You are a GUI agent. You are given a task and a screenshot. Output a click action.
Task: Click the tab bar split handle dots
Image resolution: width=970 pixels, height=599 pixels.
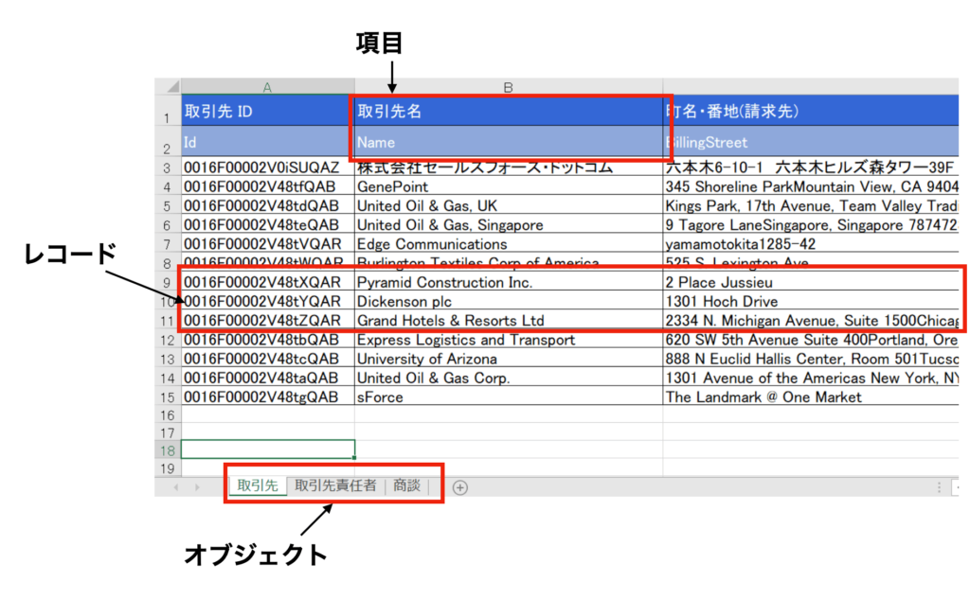click(939, 487)
